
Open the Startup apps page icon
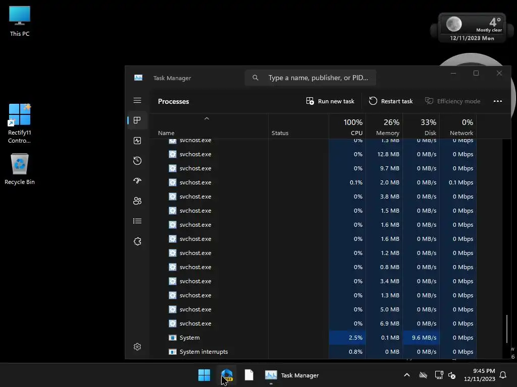click(x=137, y=181)
